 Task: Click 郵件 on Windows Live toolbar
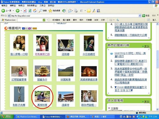pyautogui.click(x=75, y=20)
